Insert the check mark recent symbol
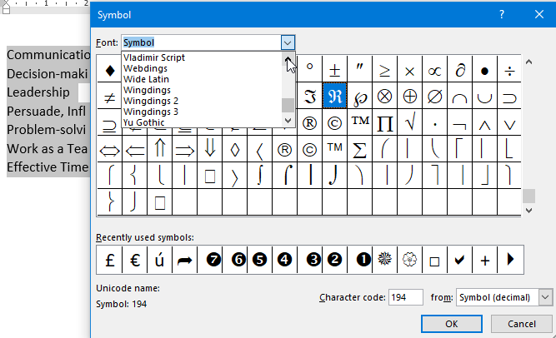 click(x=459, y=260)
